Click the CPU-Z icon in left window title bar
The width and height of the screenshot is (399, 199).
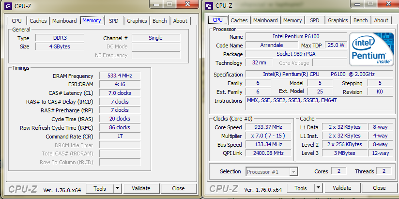tap(8, 6)
